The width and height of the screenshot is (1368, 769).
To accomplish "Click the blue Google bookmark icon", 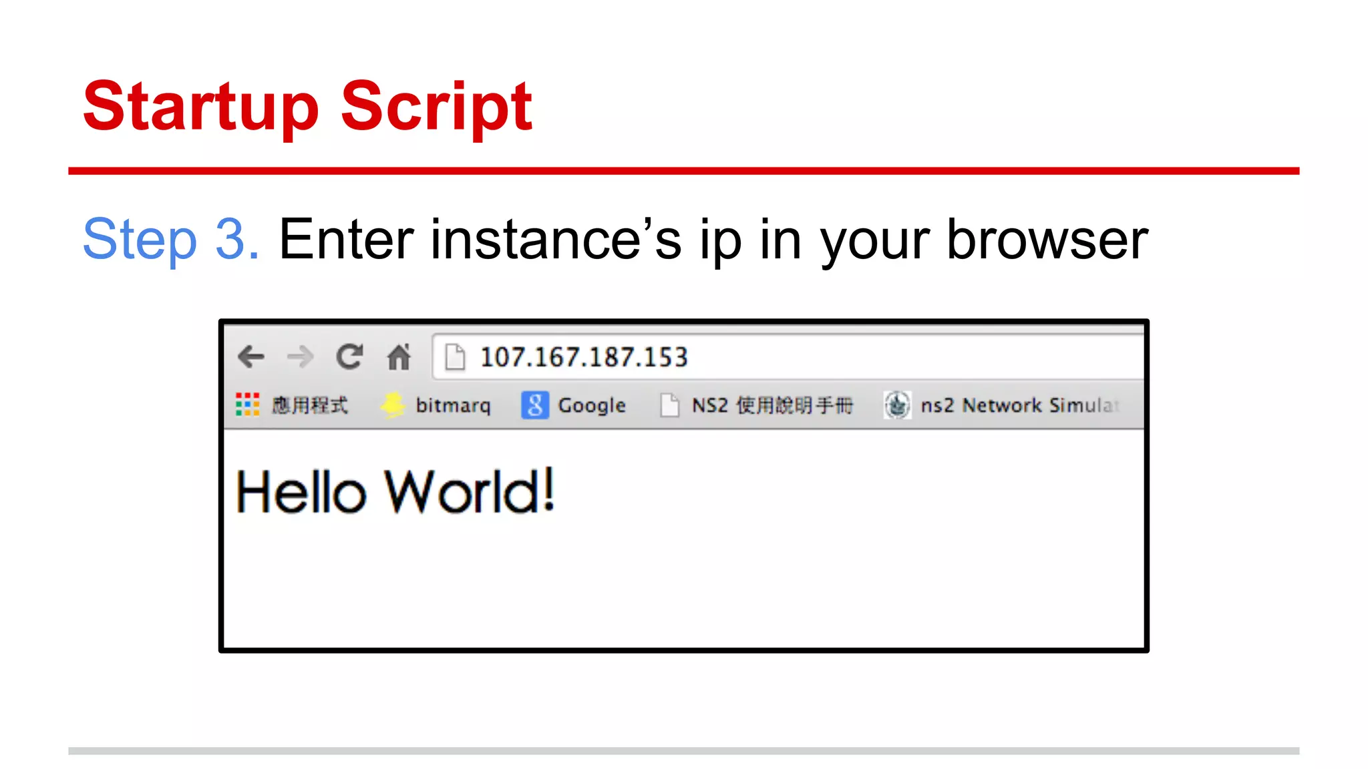I will (x=535, y=405).
